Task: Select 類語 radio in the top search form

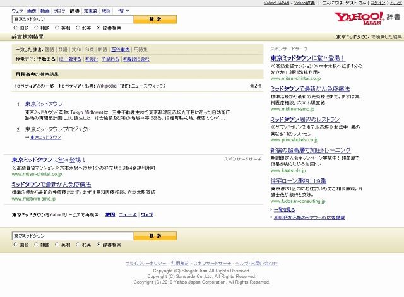Action: pyautogui.click(x=37, y=28)
